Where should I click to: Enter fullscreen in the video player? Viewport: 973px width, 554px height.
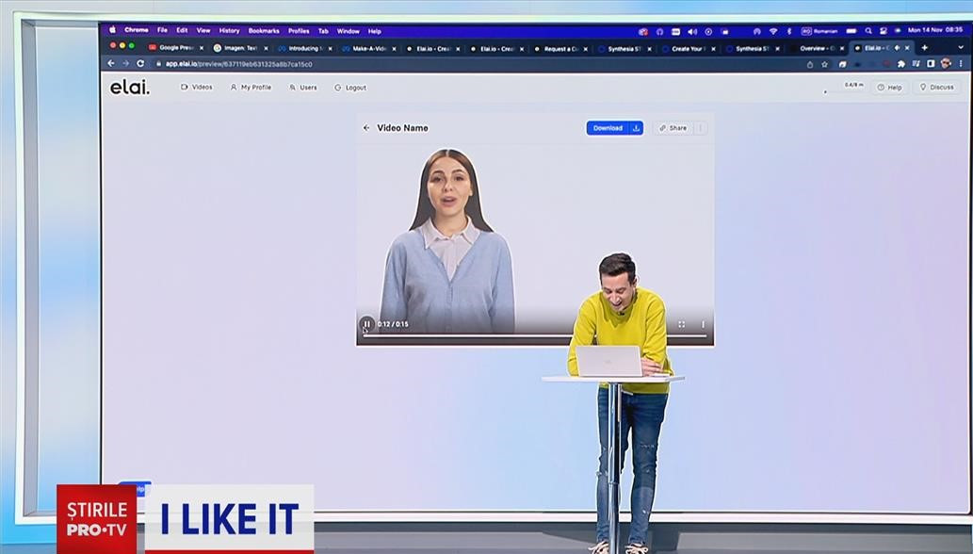click(x=682, y=323)
